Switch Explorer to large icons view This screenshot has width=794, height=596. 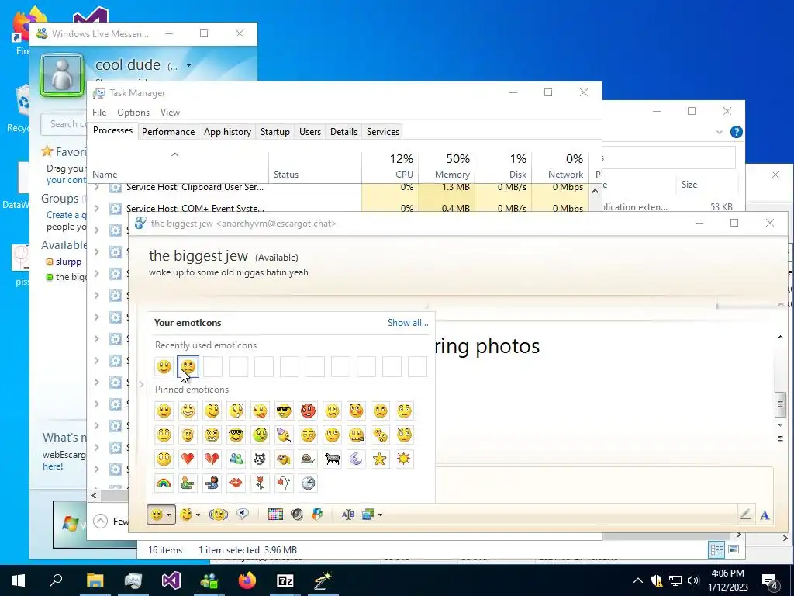[734, 549]
